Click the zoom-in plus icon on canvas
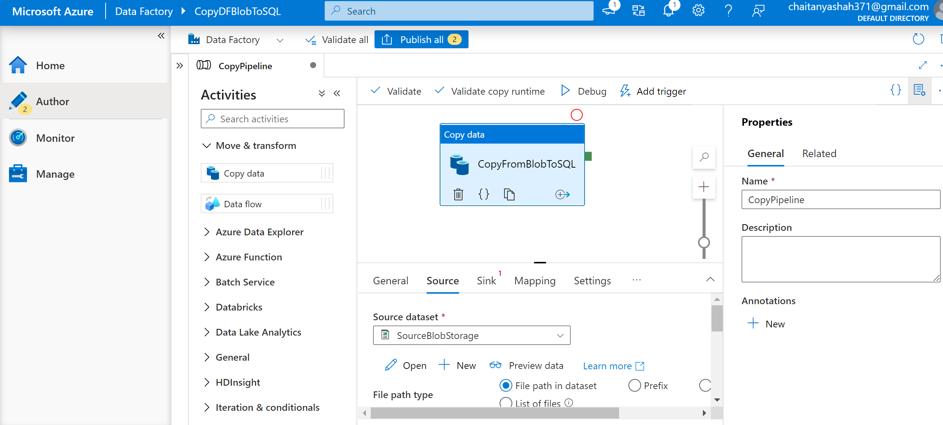 click(704, 187)
